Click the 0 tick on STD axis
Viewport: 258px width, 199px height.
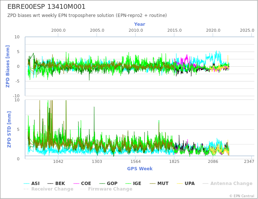pyautogui.click(x=18, y=159)
